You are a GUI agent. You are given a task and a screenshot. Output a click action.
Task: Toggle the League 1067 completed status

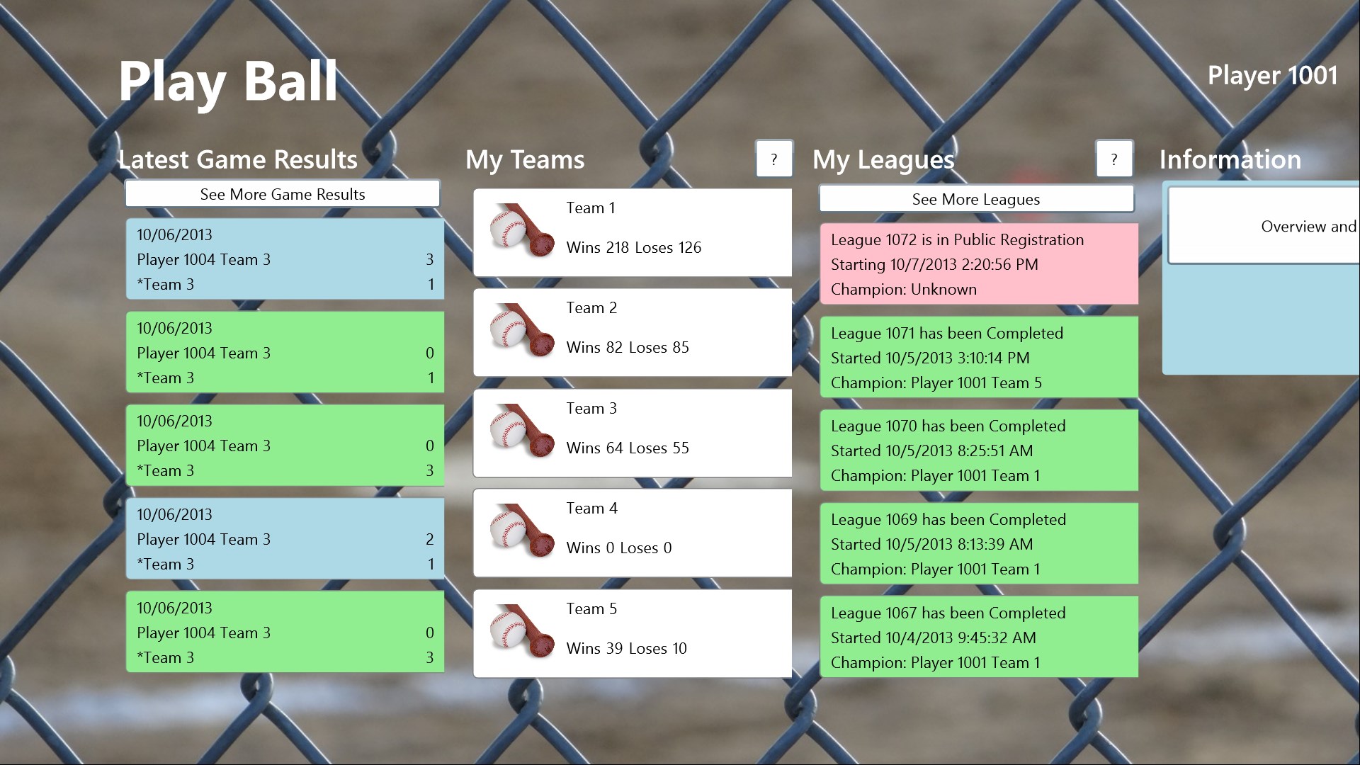(x=975, y=638)
